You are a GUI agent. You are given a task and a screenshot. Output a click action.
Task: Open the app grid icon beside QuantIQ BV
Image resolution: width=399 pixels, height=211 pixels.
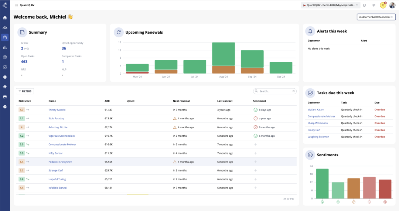17,5
